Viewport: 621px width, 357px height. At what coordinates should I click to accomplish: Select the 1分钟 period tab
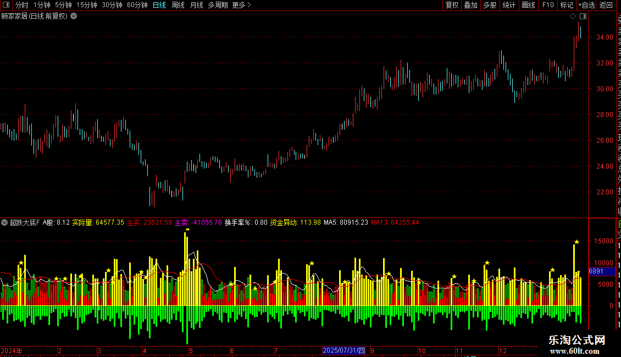[x=42, y=5]
